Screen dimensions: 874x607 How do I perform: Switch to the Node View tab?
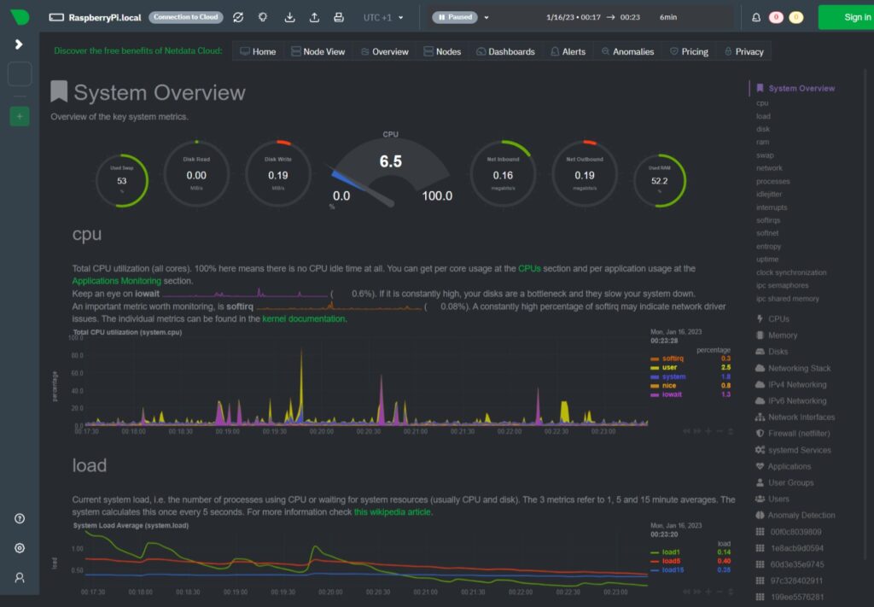tap(318, 51)
